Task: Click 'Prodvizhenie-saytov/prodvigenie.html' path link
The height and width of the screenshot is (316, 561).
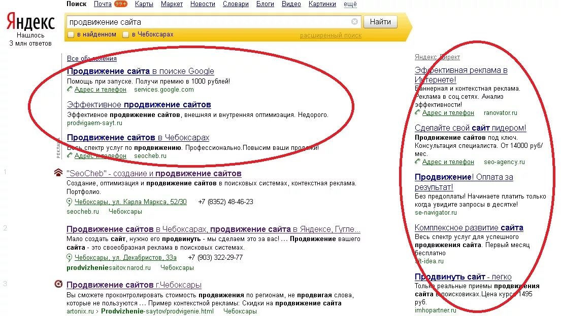Action: coord(157,311)
